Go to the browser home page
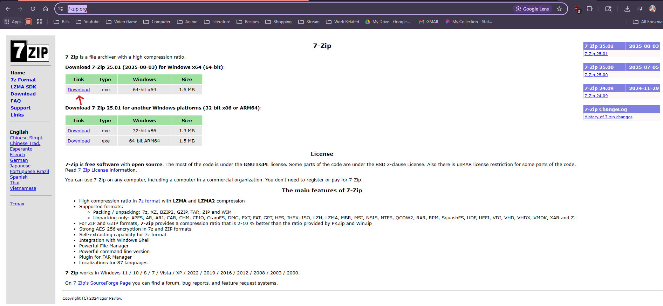This screenshot has width=663, height=306. pyautogui.click(x=46, y=9)
